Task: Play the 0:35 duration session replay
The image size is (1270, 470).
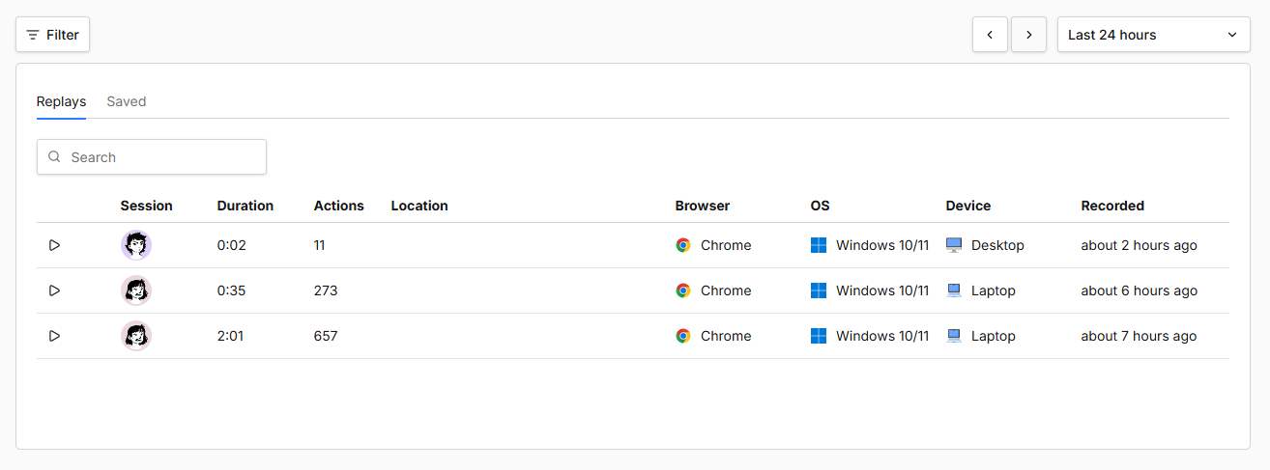Action: [x=54, y=290]
